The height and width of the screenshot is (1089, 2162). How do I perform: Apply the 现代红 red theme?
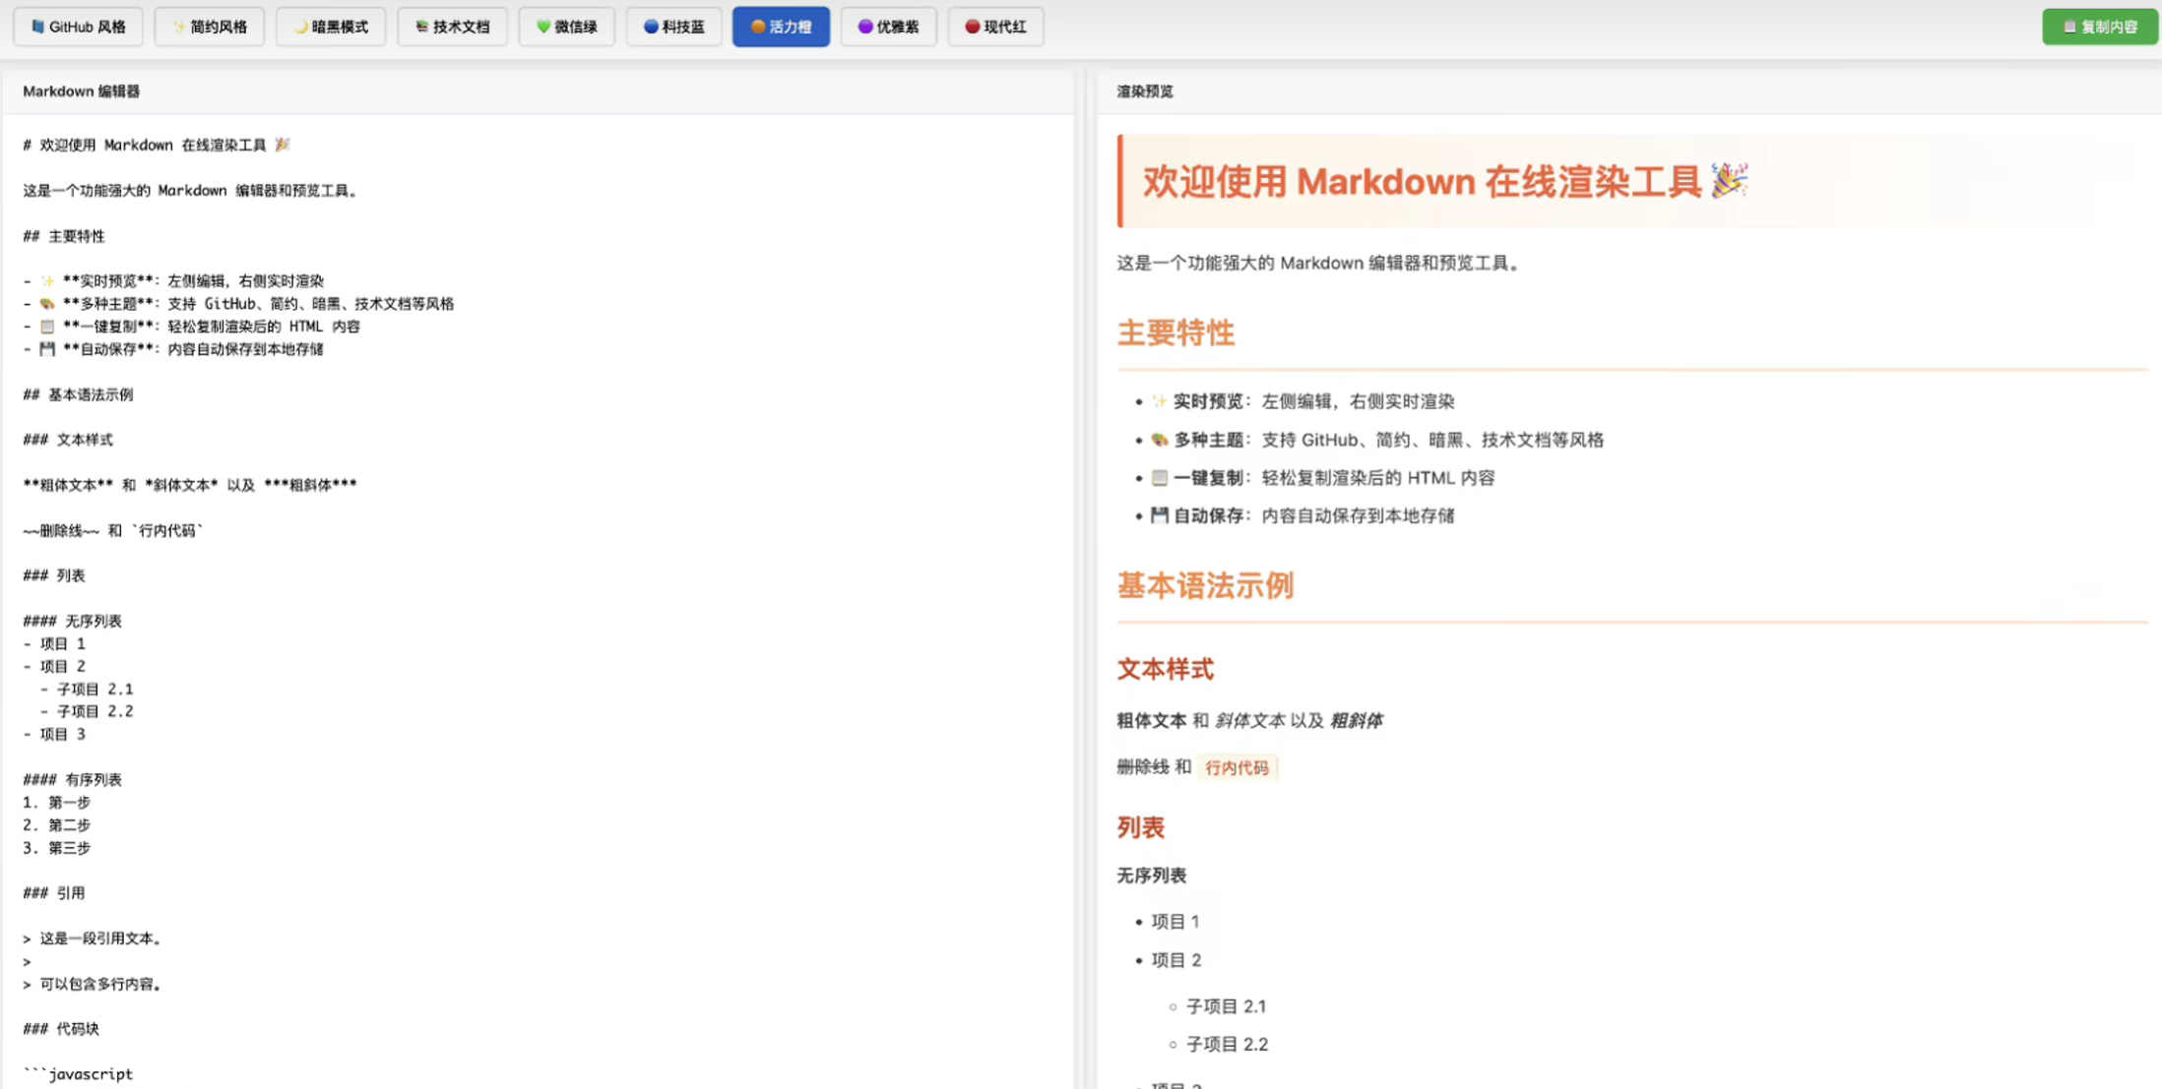pyautogui.click(x=995, y=27)
